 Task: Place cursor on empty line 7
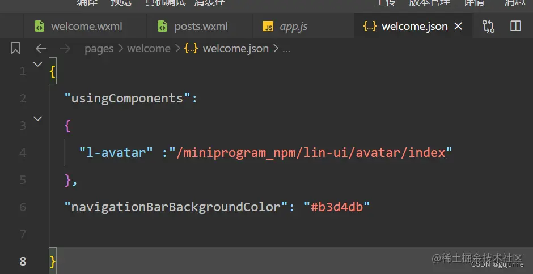[291, 234]
